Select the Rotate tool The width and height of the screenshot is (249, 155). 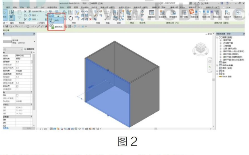(71, 18)
